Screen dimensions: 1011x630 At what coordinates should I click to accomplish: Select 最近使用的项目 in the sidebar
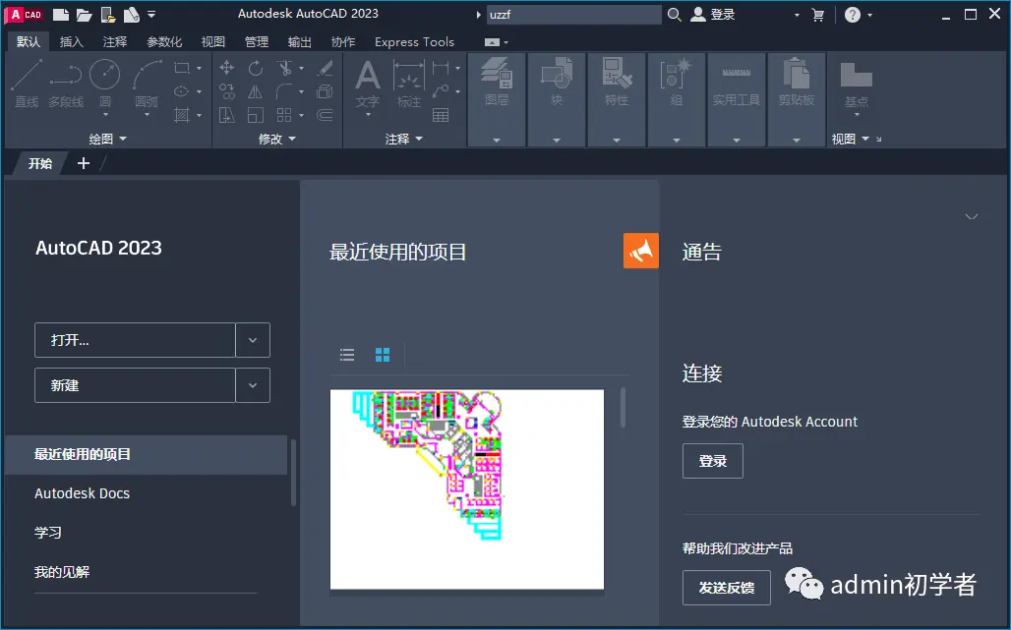pyautogui.click(x=146, y=455)
